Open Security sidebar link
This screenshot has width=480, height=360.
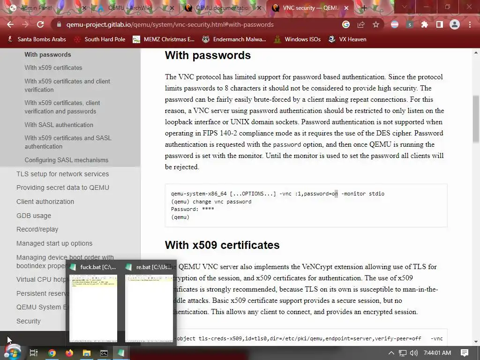(28, 321)
